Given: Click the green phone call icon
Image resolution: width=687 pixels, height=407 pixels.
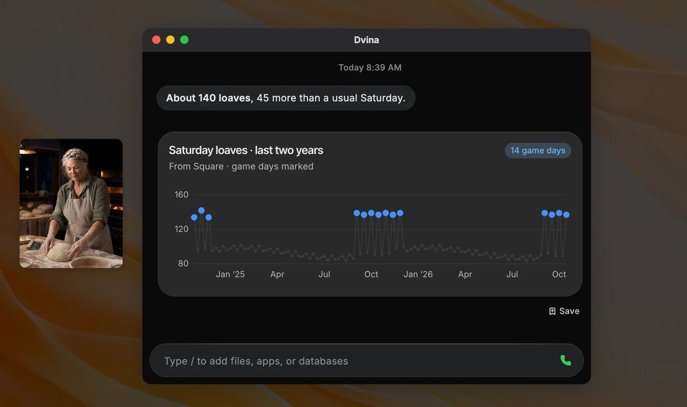Looking at the screenshot, I should [565, 360].
